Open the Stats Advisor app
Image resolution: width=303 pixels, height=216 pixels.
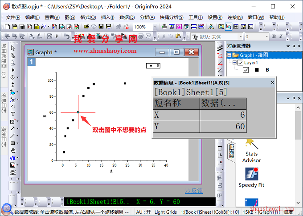coord(251,151)
